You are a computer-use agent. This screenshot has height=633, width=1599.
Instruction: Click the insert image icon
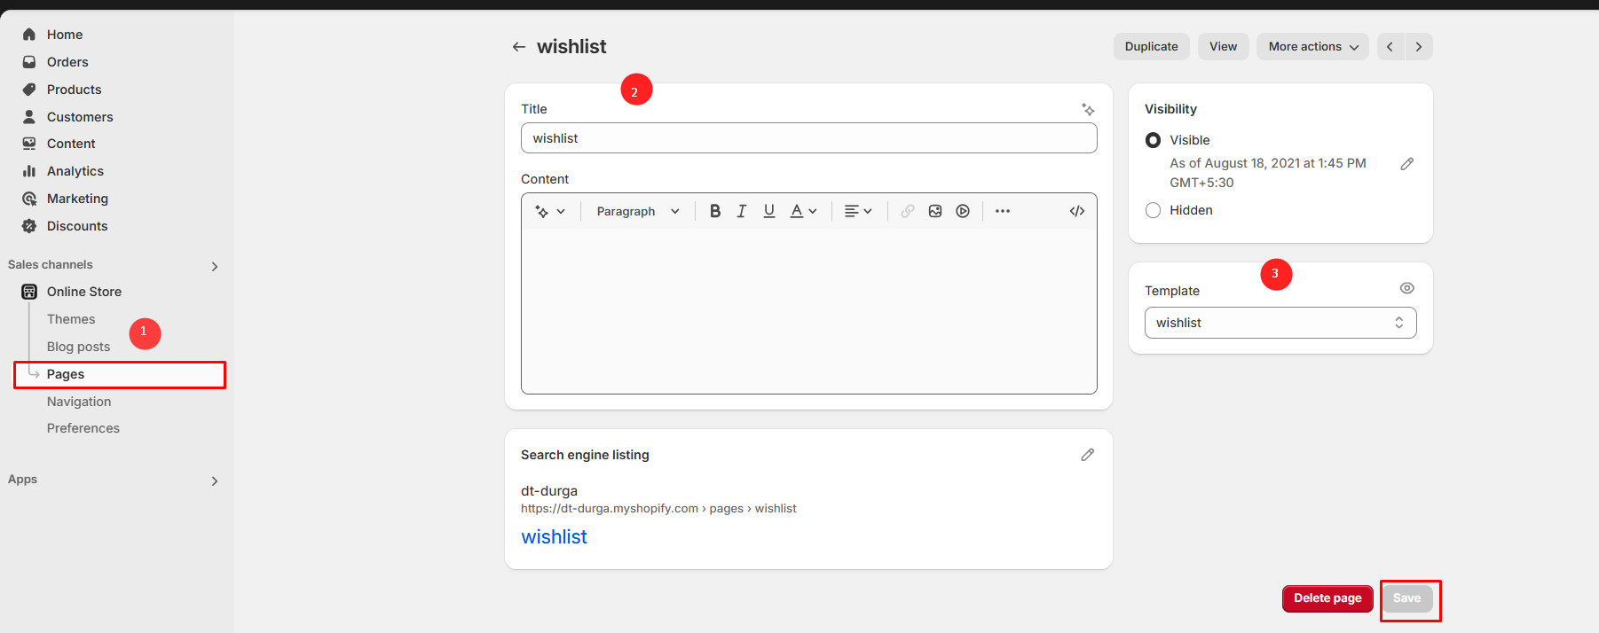tap(935, 211)
